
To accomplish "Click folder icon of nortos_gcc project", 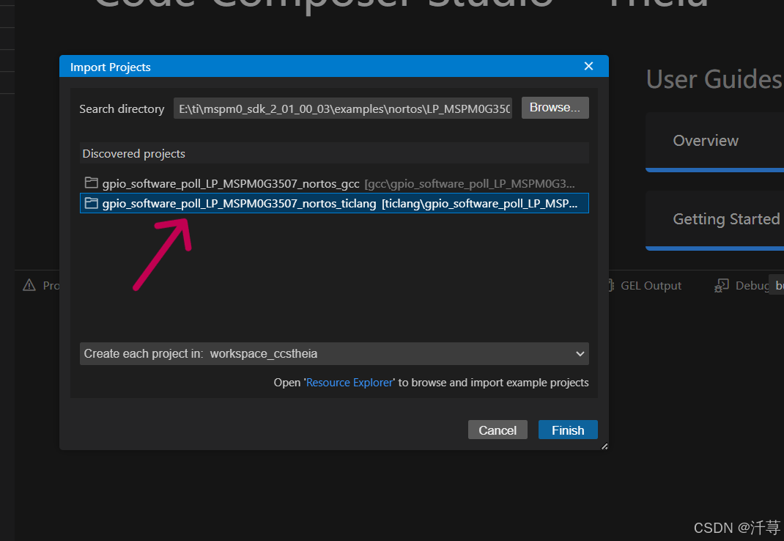I will (x=91, y=183).
